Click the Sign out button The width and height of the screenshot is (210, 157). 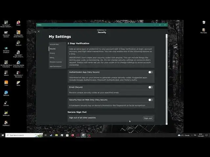pos(148,118)
